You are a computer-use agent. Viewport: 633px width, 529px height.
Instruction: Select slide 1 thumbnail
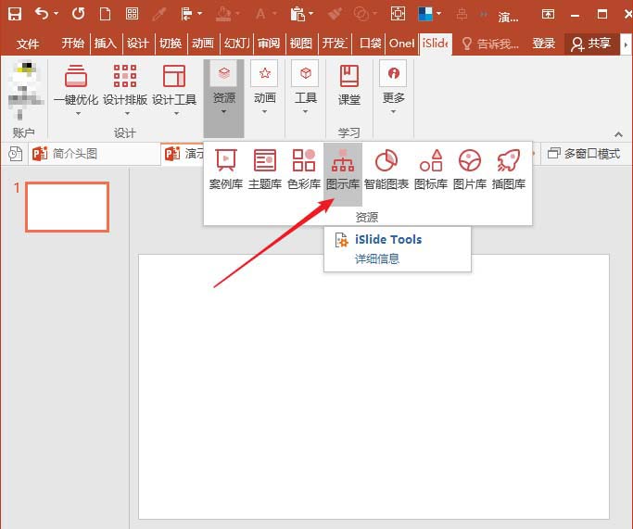(67, 206)
